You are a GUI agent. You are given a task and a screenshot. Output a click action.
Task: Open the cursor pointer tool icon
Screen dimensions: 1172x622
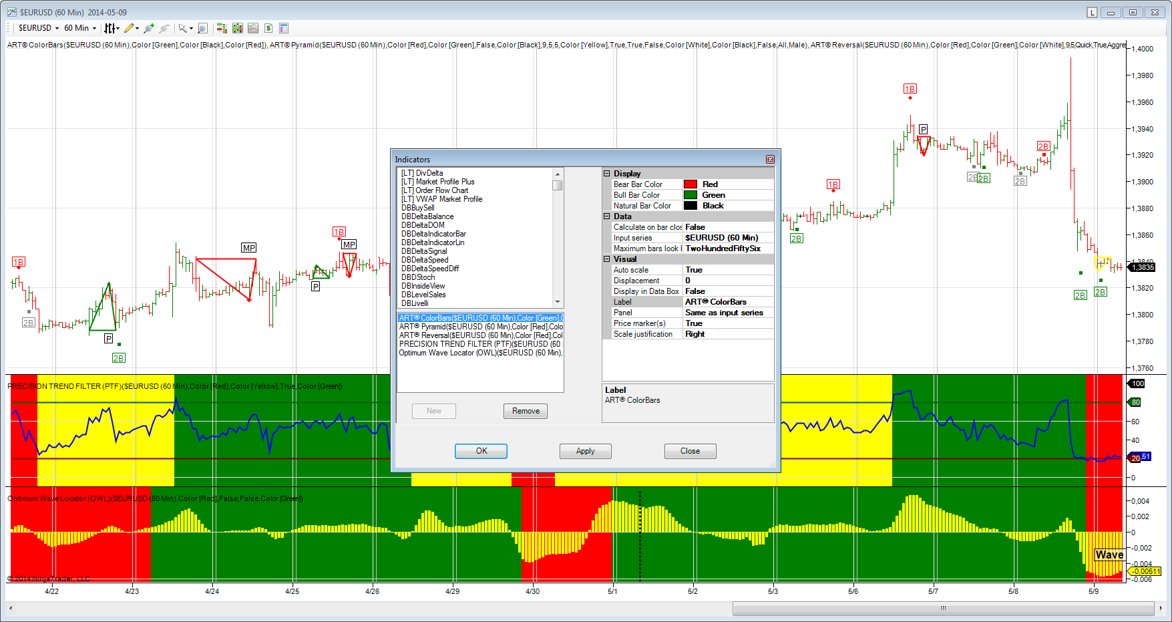pyautogui.click(x=182, y=28)
